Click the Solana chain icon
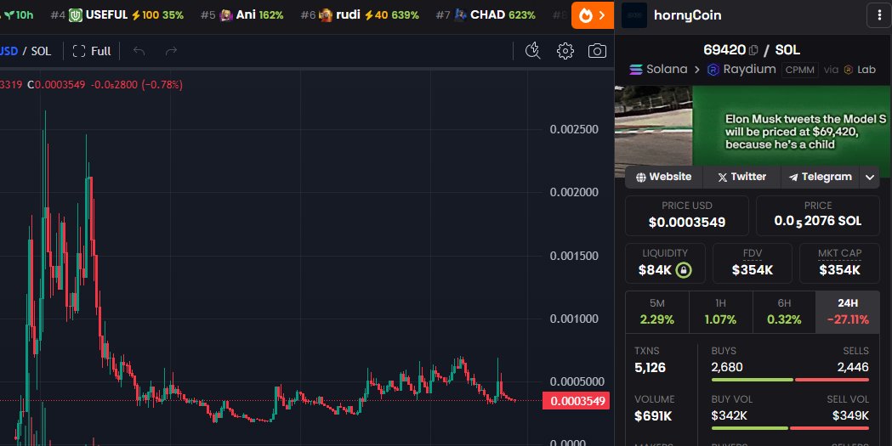The height and width of the screenshot is (446, 892). [x=635, y=70]
